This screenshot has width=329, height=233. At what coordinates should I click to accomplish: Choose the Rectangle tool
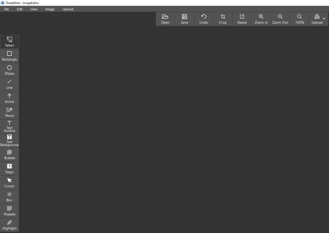click(x=9, y=56)
